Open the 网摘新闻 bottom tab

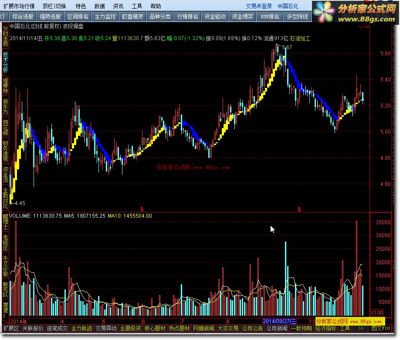point(203,329)
